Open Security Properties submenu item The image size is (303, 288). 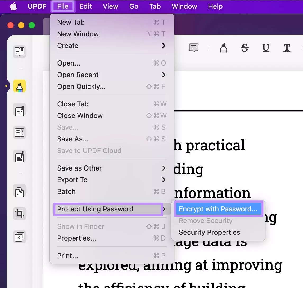[x=218, y=232]
